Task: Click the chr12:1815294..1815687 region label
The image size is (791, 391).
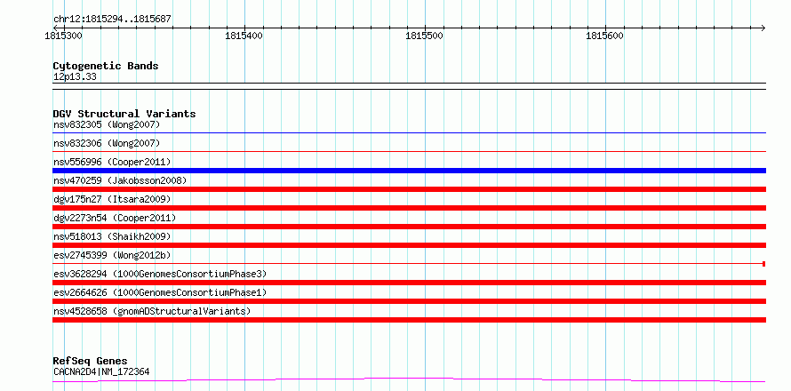Action: [x=112, y=20]
